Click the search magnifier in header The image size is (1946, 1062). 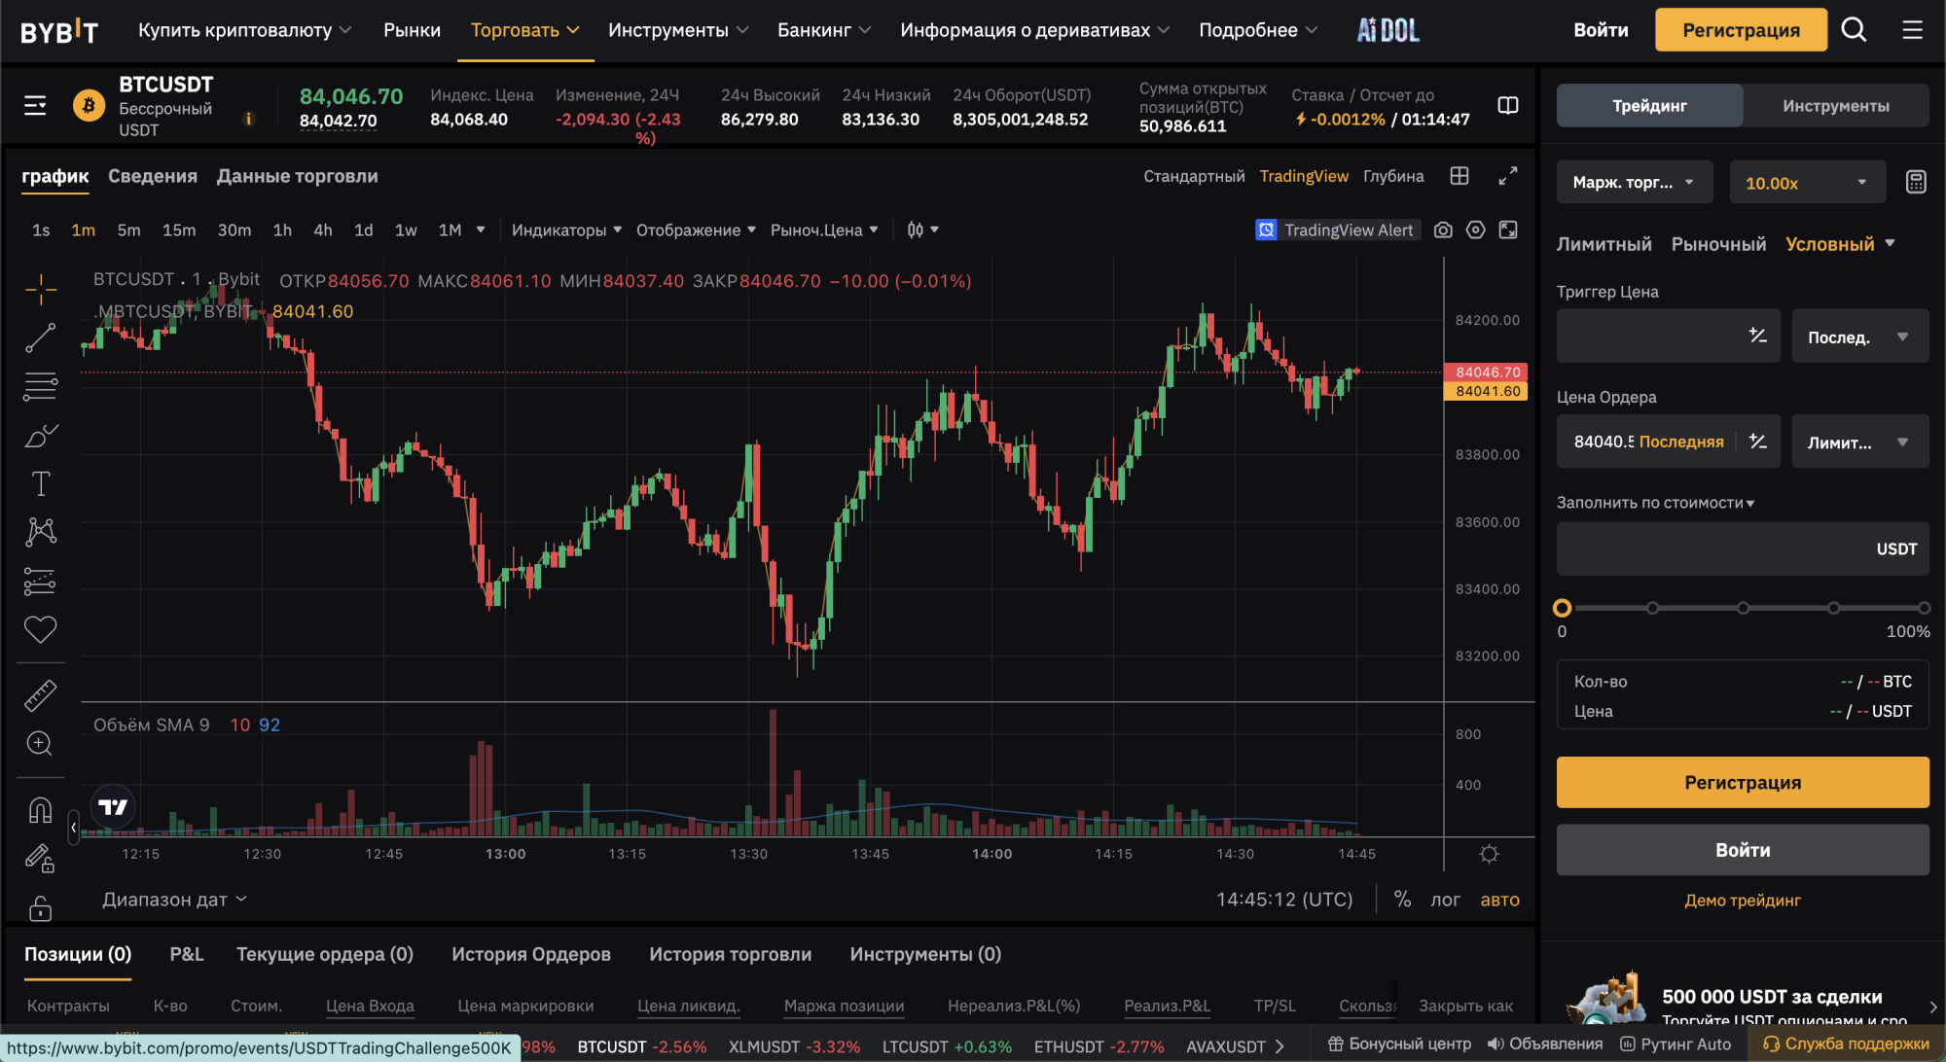(x=1854, y=30)
